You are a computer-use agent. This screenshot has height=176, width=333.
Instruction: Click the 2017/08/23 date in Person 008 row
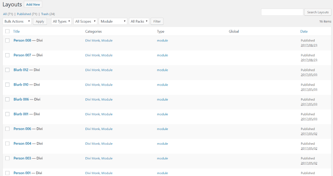point(309,45)
